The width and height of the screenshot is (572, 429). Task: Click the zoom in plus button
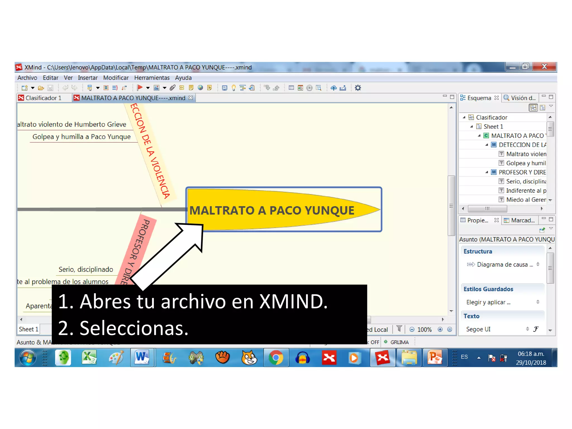[x=440, y=330]
